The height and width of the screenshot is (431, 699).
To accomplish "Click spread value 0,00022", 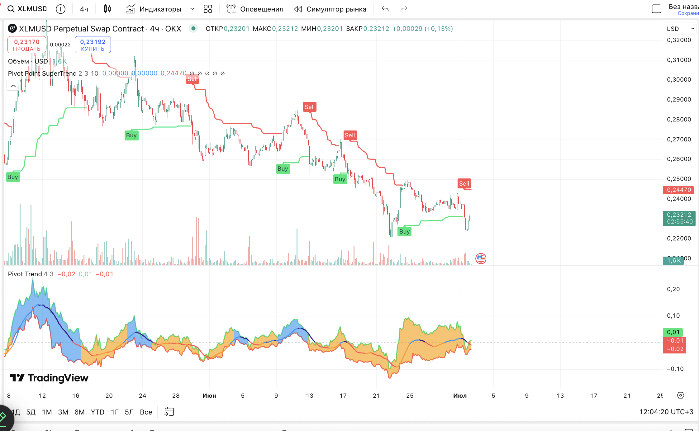I will pos(60,45).
